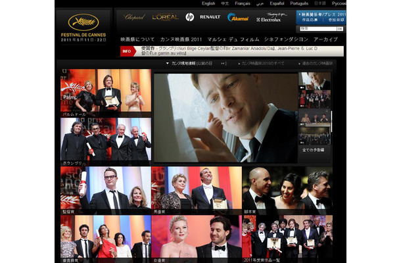
Task: Select the fourth trailer thumbnail in the sidebar
Action: 315,136
